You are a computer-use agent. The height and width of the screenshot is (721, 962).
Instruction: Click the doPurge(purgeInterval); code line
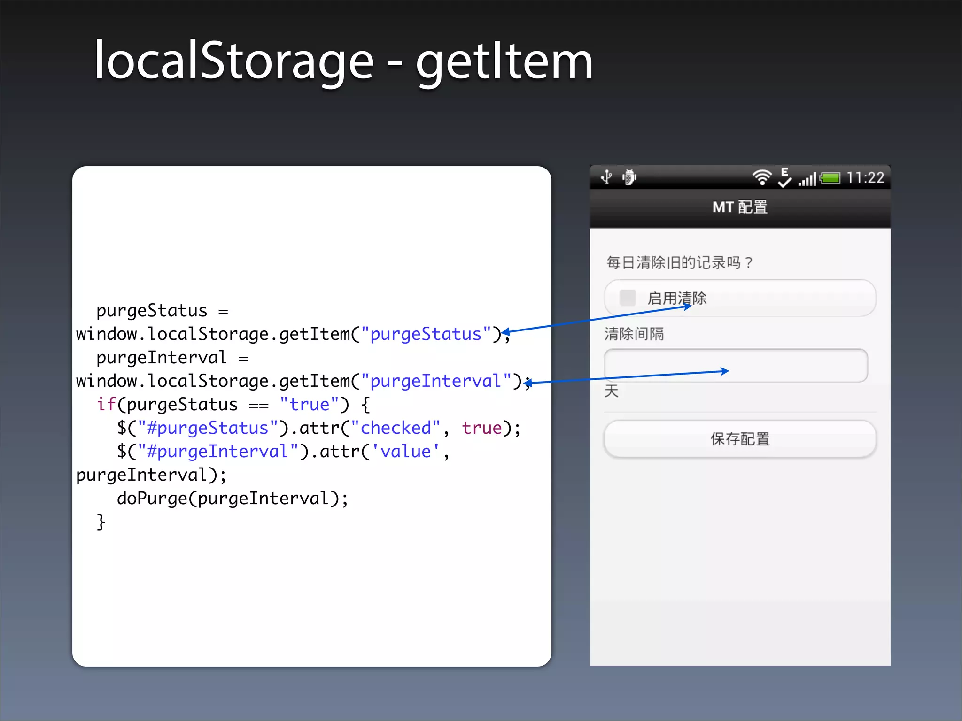233,498
